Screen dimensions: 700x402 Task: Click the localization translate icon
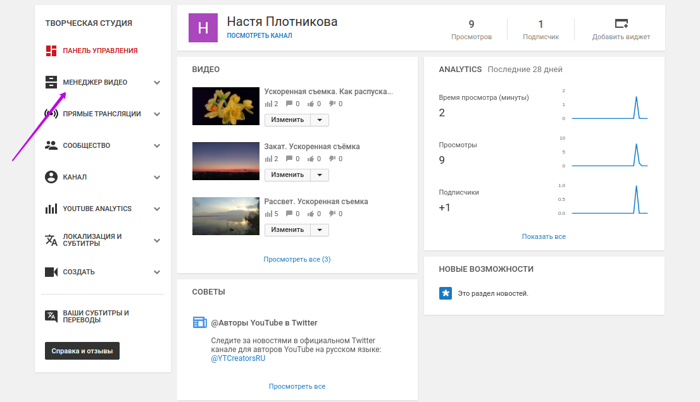[51, 240]
